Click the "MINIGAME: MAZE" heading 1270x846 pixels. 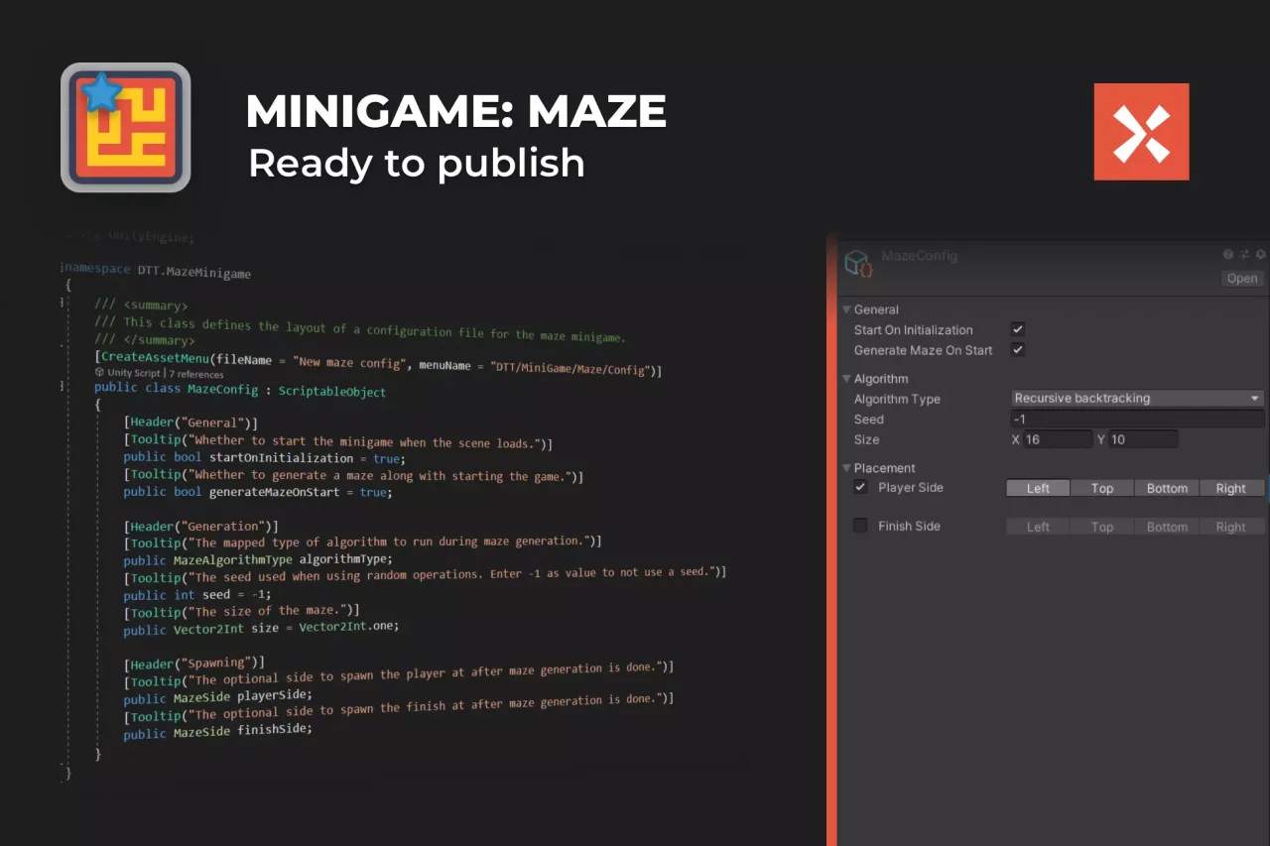455,111
